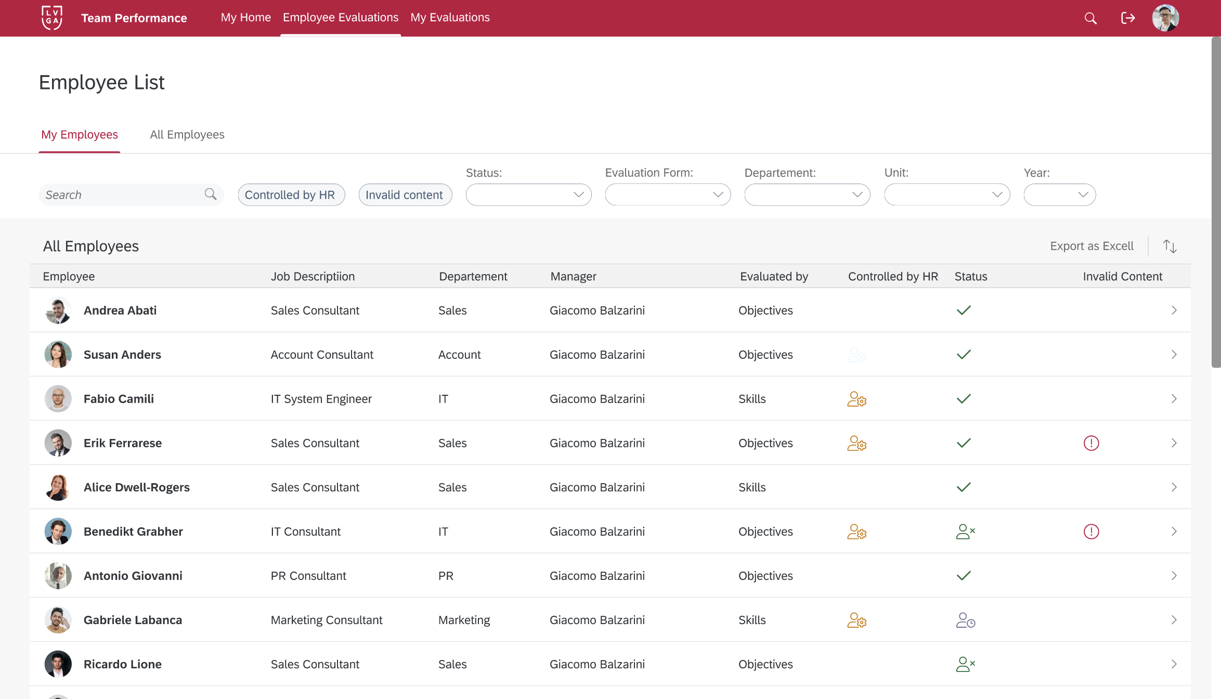Click the LVGA shield logo

(x=52, y=18)
